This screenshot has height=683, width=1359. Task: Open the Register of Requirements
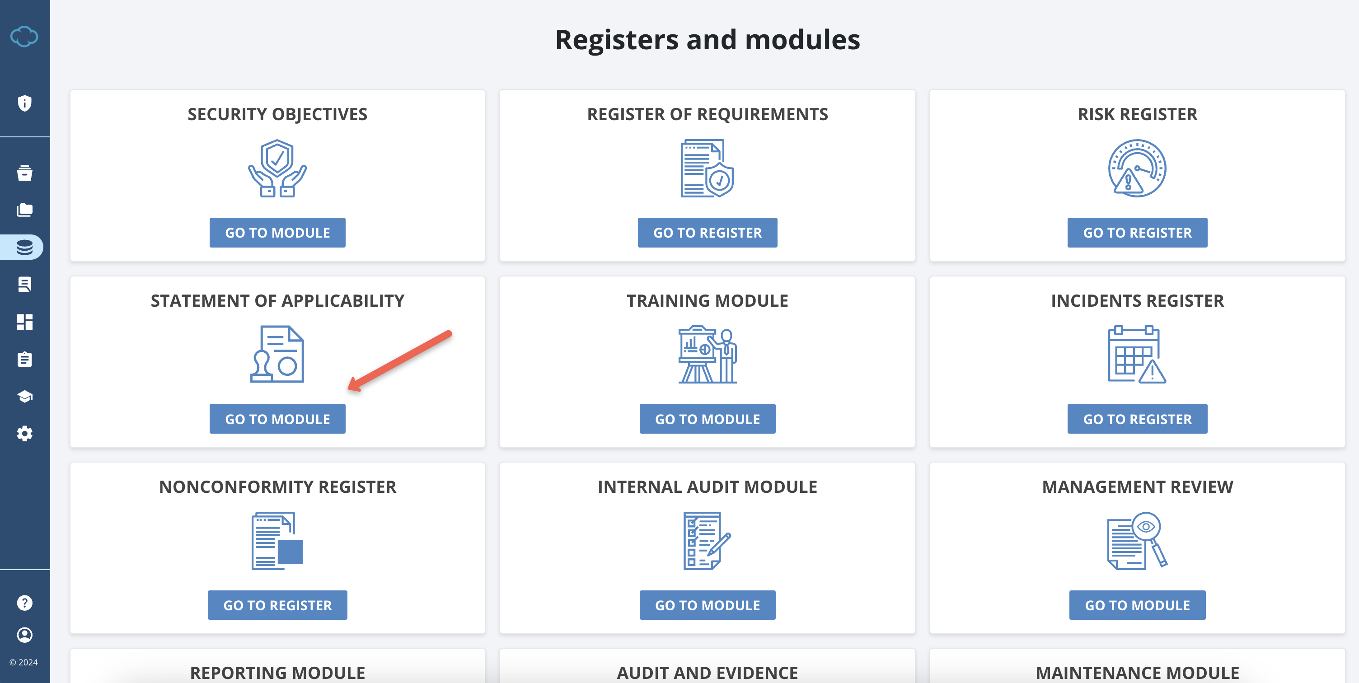(x=707, y=233)
